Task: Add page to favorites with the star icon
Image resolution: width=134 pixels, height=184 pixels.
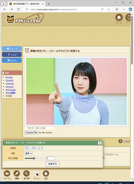Action: [x=109, y=9]
